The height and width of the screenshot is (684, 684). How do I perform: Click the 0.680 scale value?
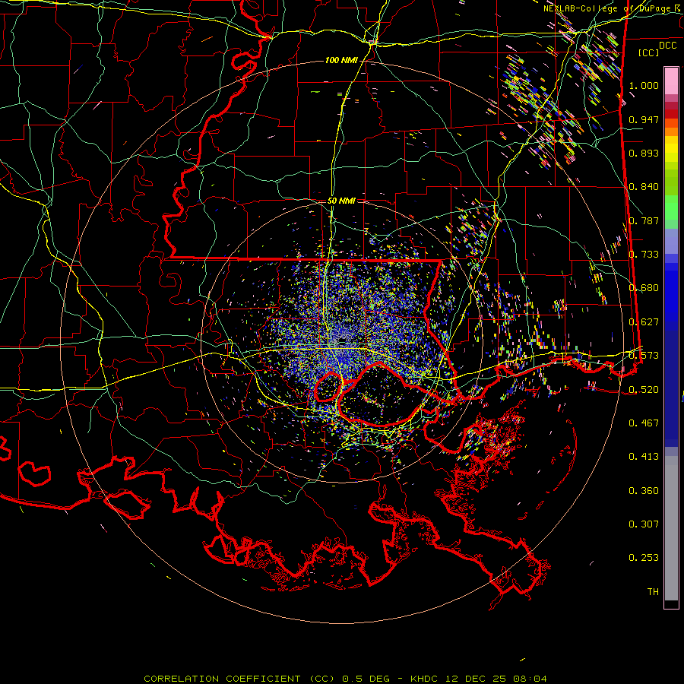click(x=644, y=288)
